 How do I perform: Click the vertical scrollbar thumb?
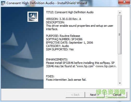pos(120,35)
